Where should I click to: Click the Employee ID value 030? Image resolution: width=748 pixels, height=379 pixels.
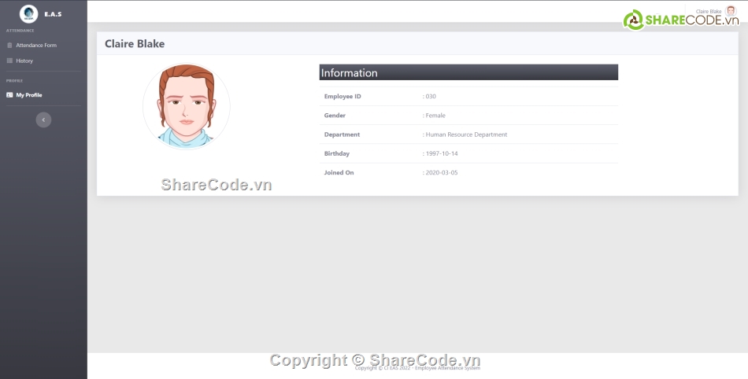(x=430, y=97)
